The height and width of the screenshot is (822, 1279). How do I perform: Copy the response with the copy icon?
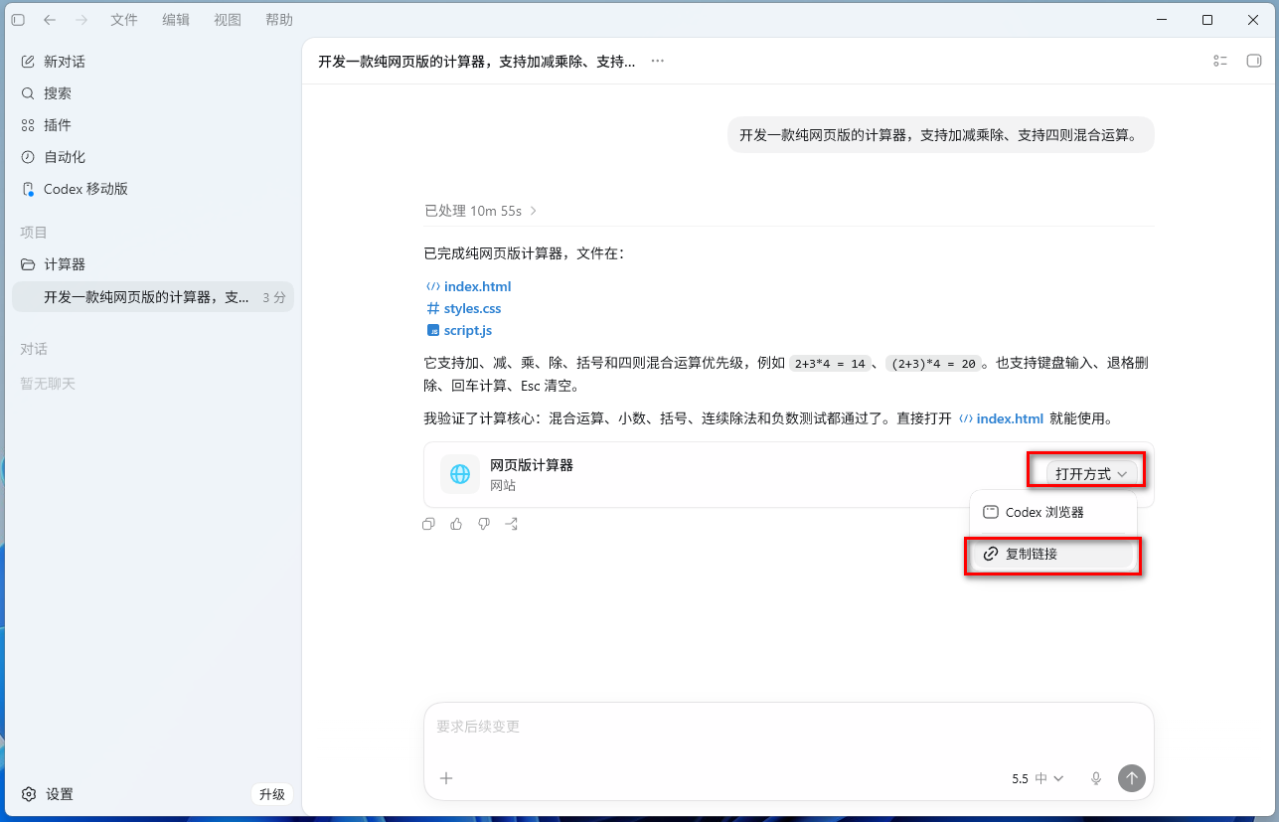click(x=428, y=524)
